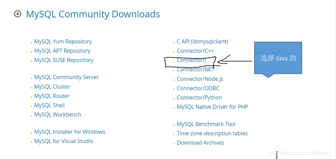The width and height of the screenshot is (336, 159).
Task: Open Connector/Python link
Action: pos(199,98)
